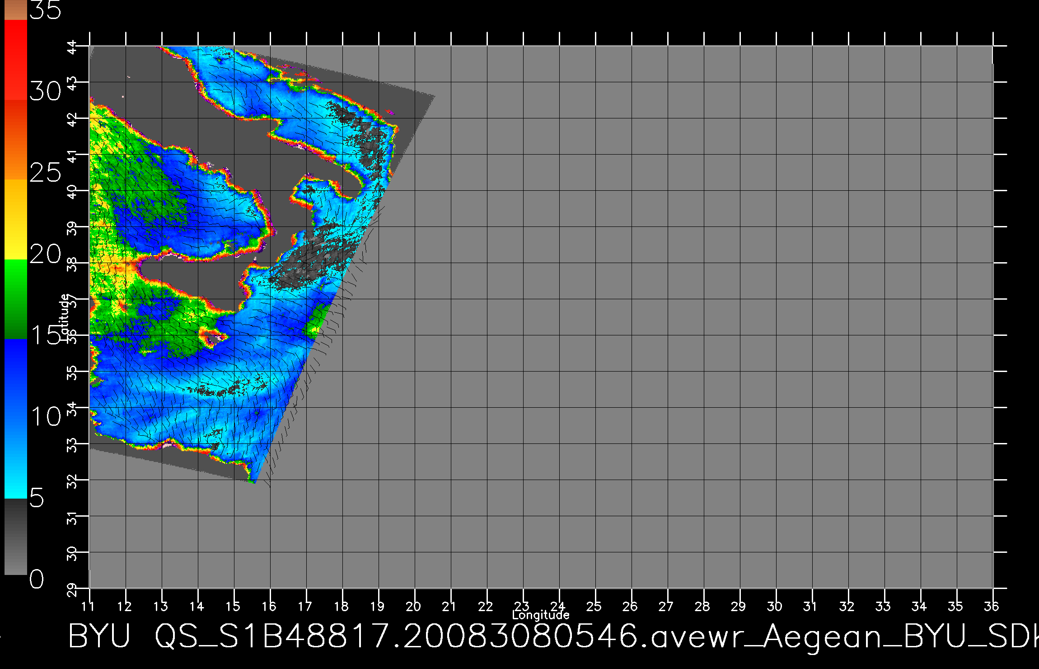
Task: Click the dark blue segment of the colorbar
Action: coord(16,378)
